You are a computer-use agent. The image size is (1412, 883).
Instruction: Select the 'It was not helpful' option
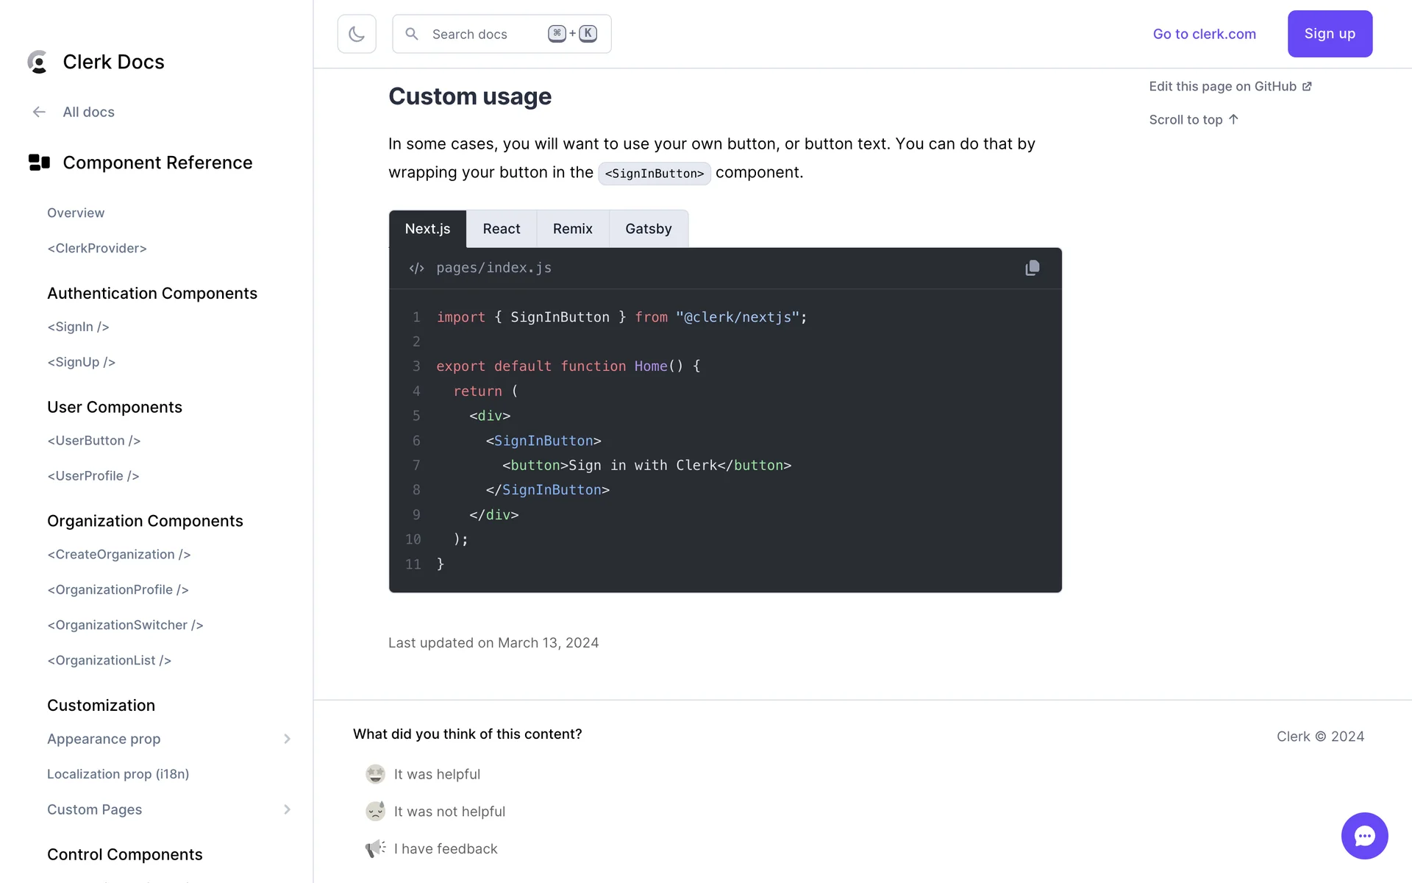(376, 812)
